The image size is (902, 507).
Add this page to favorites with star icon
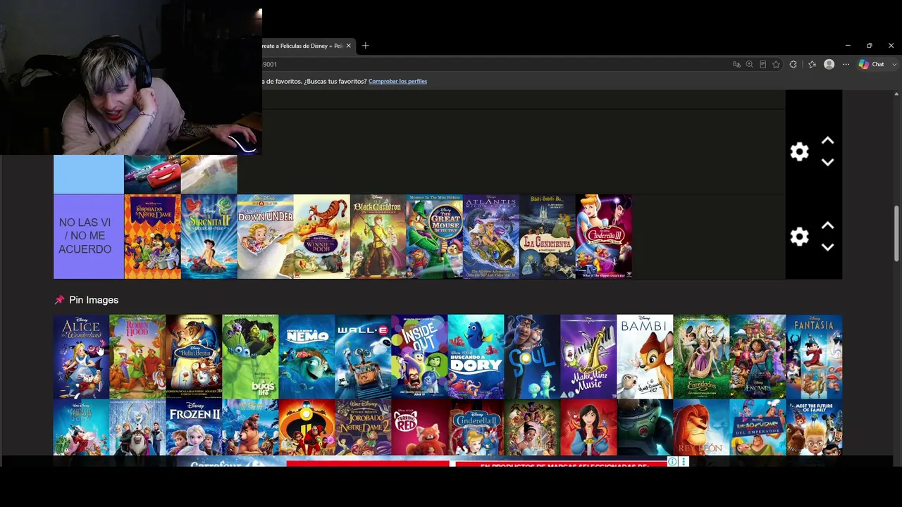(x=776, y=64)
